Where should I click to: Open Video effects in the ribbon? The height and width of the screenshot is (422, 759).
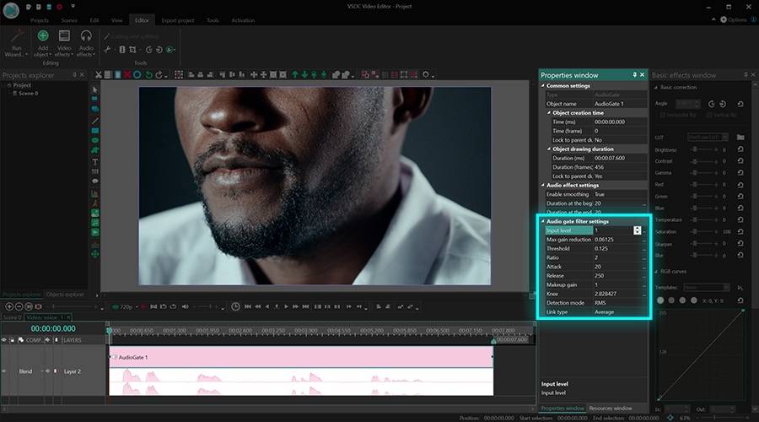[64, 41]
